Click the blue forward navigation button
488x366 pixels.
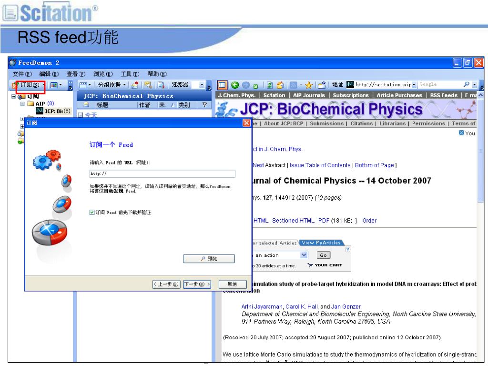click(x=246, y=85)
